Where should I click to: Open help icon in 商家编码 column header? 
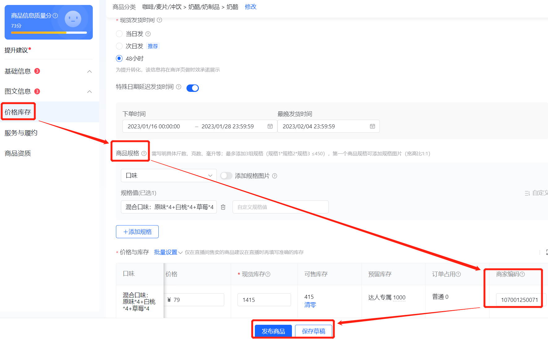[x=522, y=274]
